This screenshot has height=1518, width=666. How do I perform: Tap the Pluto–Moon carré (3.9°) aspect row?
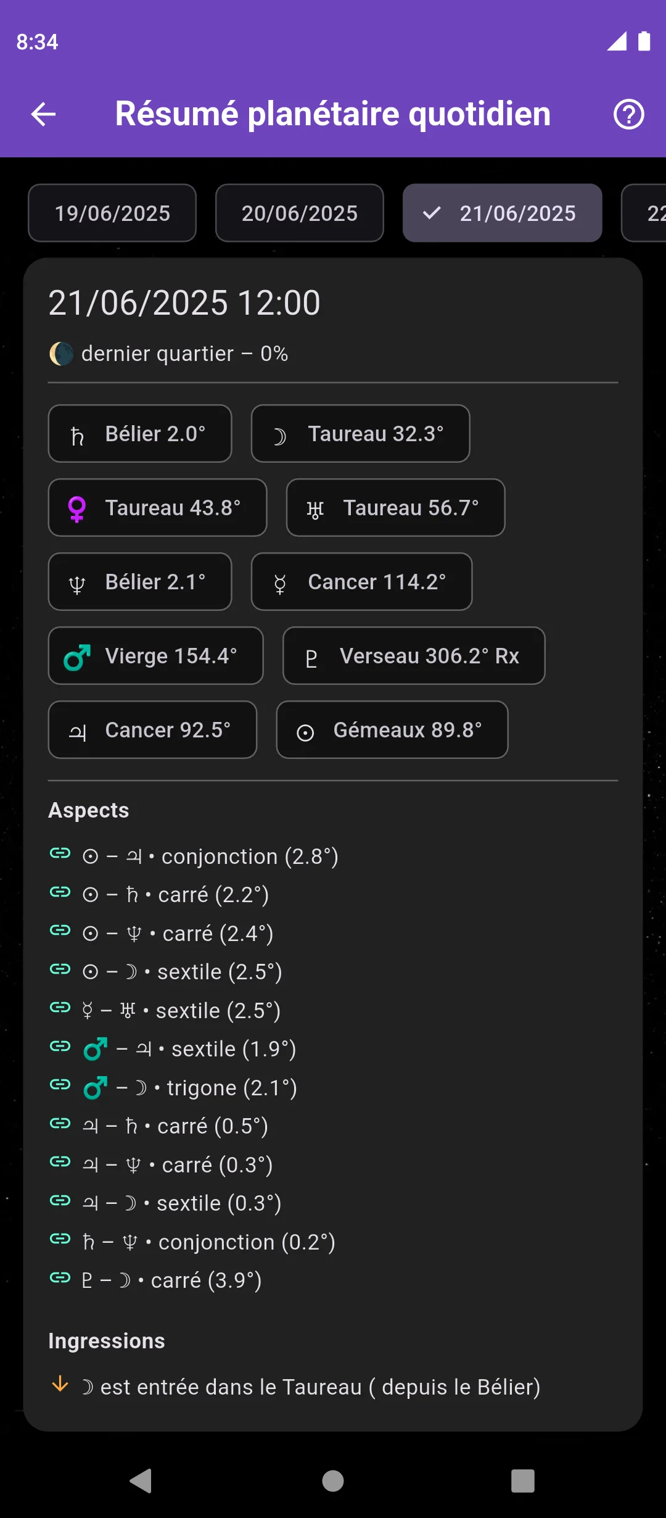[x=155, y=1280]
